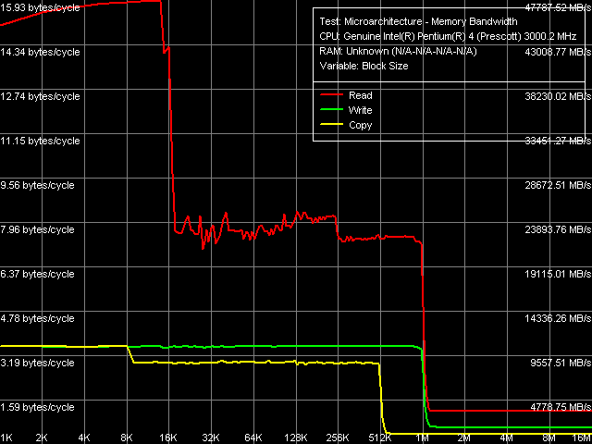Click the red Read legend line swatch
The width and height of the screenshot is (592, 444).
pyautogui.click(x=331, y=94)
